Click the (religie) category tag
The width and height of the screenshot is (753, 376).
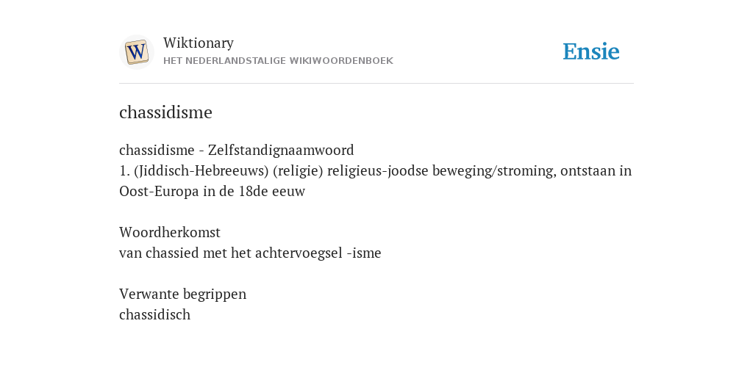(298, 170)
